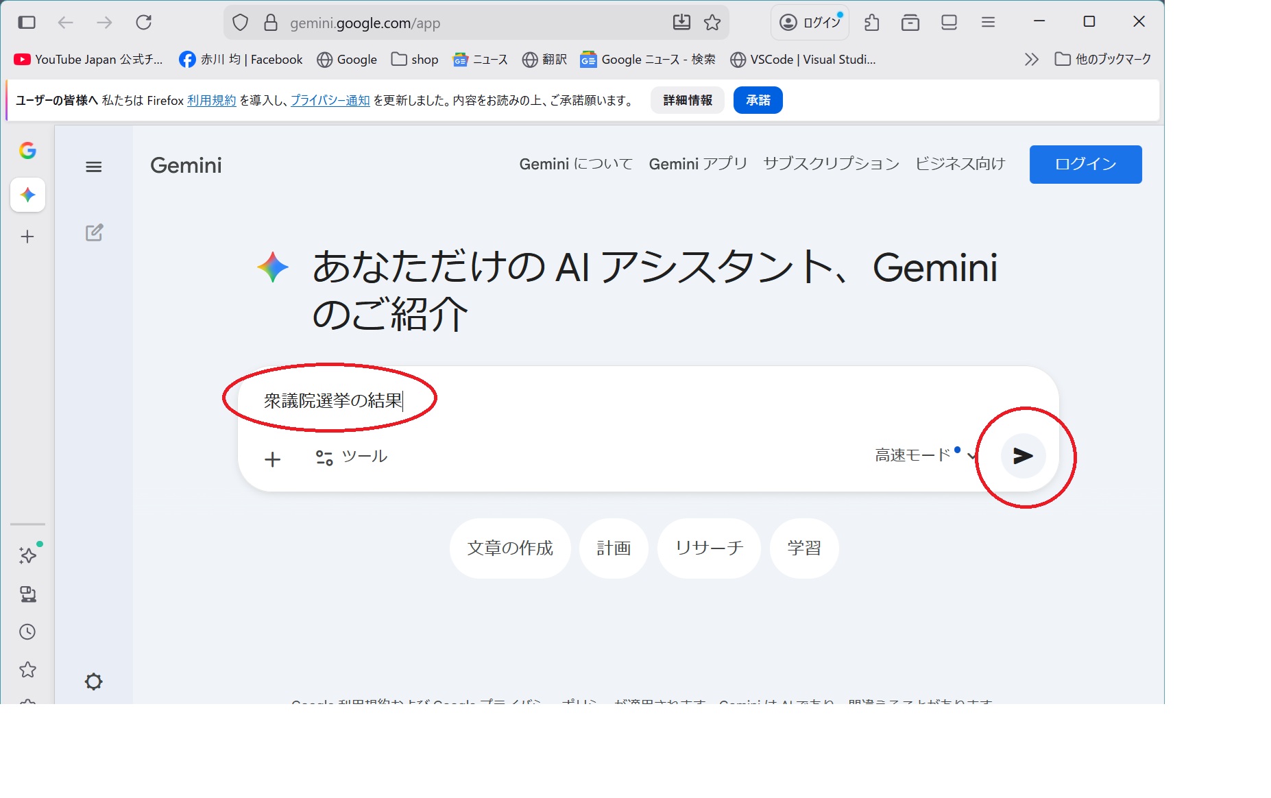1271x798 pixels.
Task: Open the プライバシー通知 link
Action: click(x=330, y=101)
